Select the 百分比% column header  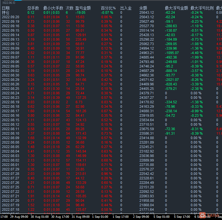click(x=108, y=8)
